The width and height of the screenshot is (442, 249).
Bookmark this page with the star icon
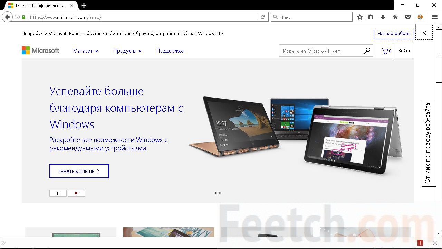coord(360,17)
